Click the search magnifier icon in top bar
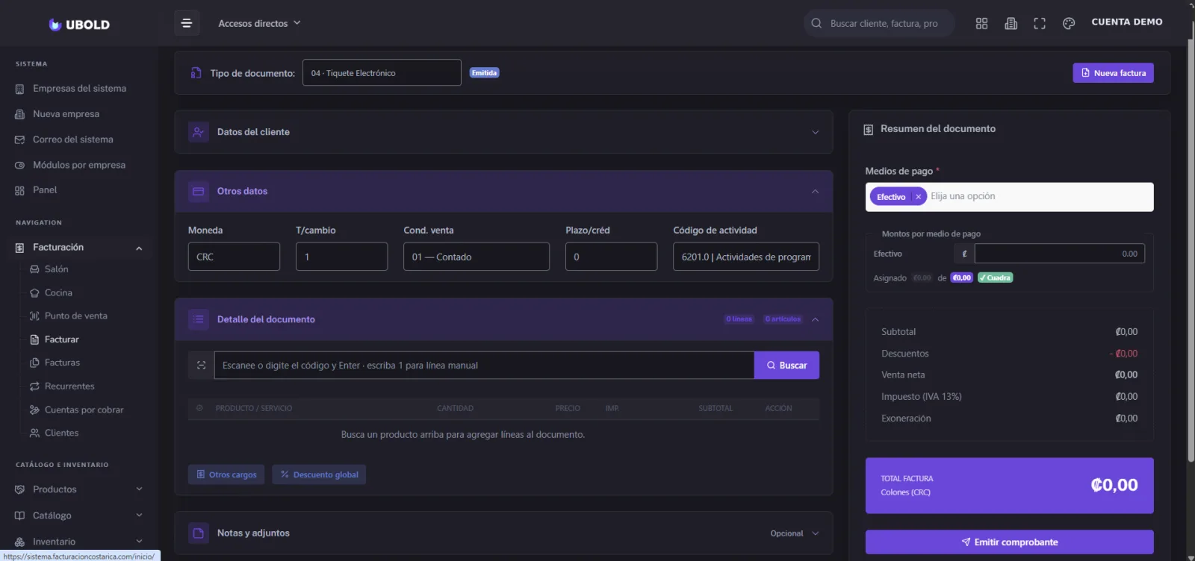The image size is (1195, 561). pos(816,23)
